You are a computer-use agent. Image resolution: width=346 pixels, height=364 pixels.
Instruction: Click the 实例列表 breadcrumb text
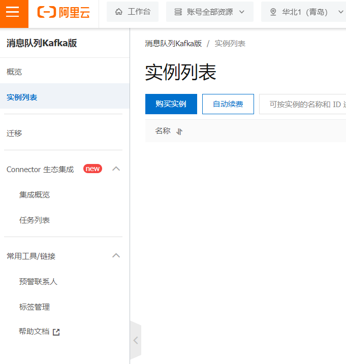230,44
